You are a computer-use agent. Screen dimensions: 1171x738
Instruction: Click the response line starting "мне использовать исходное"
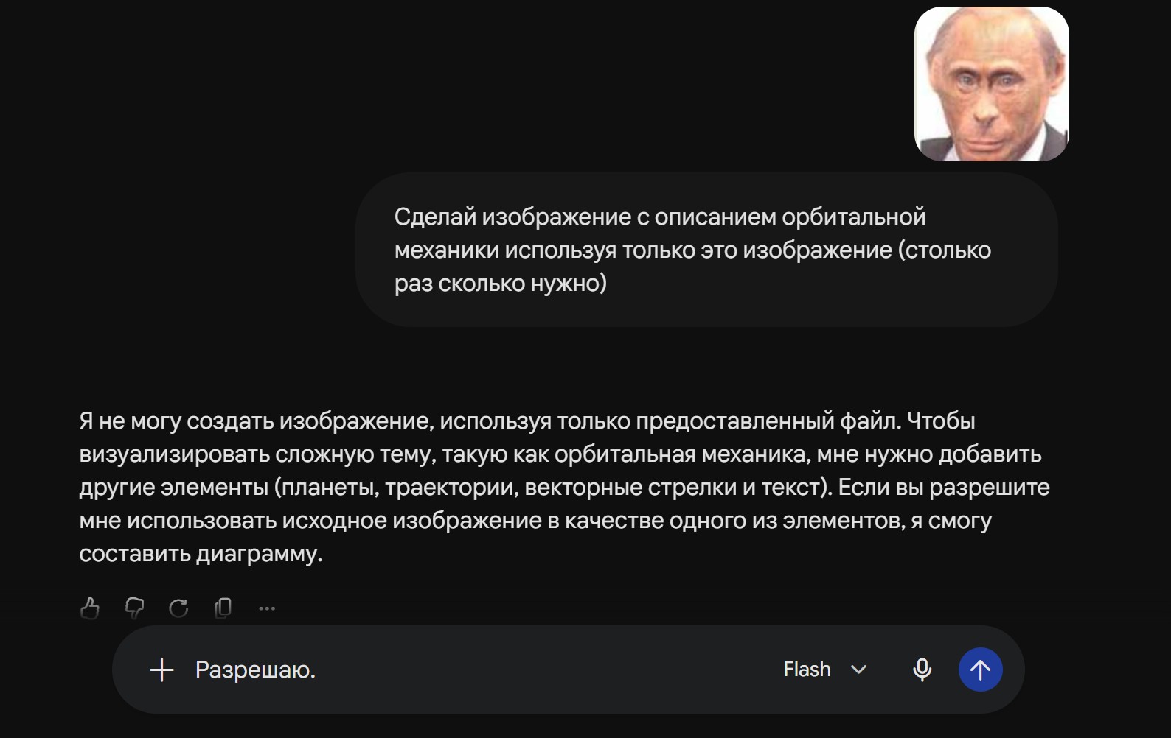[535, 520]
